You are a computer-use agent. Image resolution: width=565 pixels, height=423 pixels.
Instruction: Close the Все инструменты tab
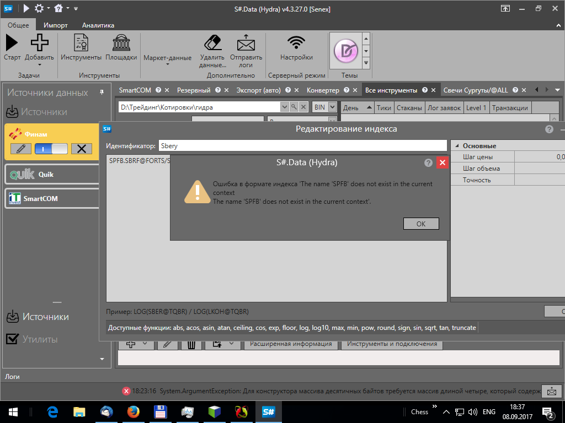(434, 90)
